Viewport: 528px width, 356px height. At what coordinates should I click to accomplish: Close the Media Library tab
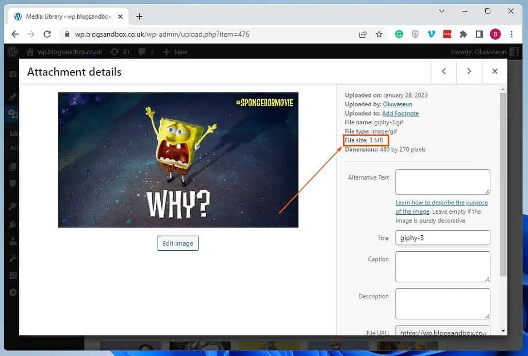coord(120,17)
